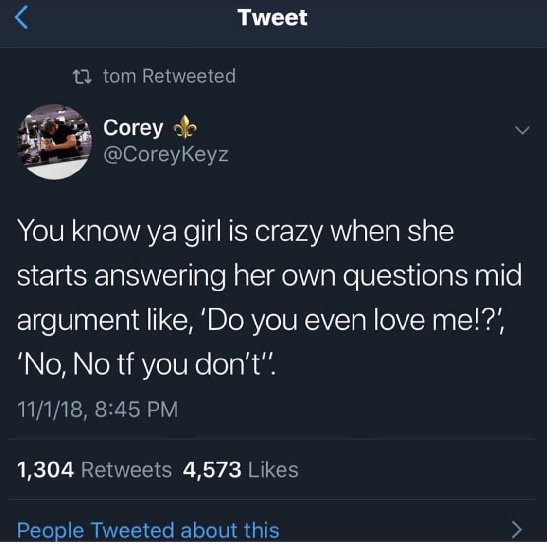The image size is (547, 547).
Task: Click the gold fleur-de-lis emoji next to Corey
Action: point(185,127)
